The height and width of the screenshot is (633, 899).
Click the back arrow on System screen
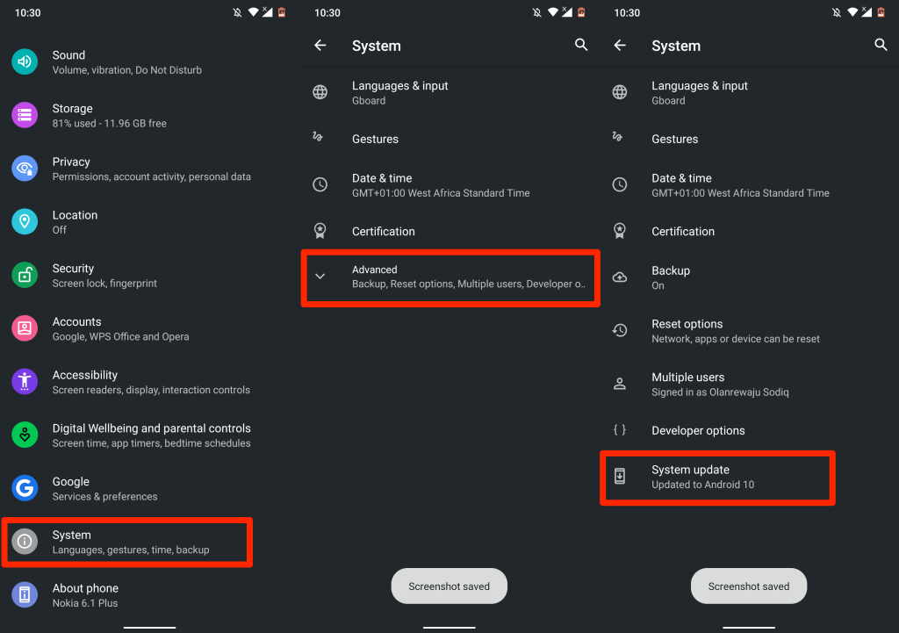(x=320, y=45)
